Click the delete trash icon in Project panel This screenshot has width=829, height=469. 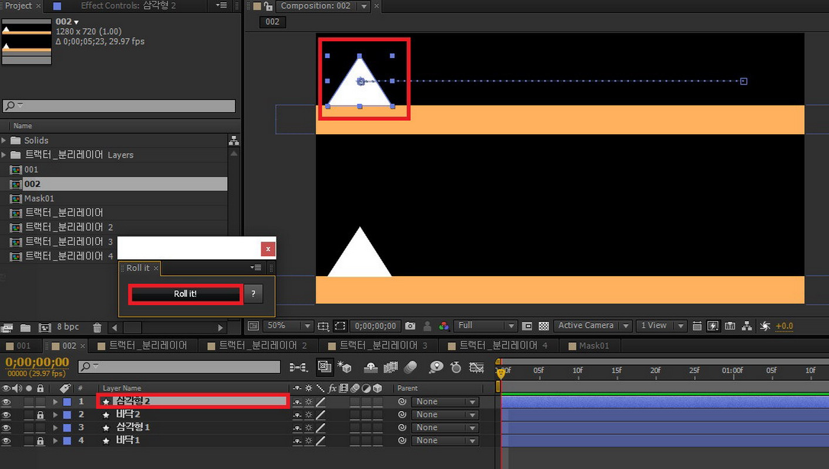[97, 328]
